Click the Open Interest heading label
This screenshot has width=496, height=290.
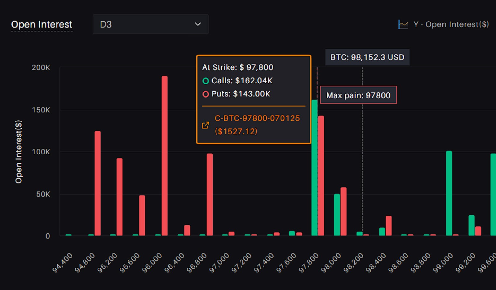point(42,24)
